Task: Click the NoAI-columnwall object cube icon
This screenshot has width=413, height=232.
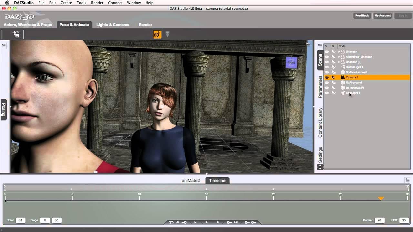Action: [x=343, y=72]
